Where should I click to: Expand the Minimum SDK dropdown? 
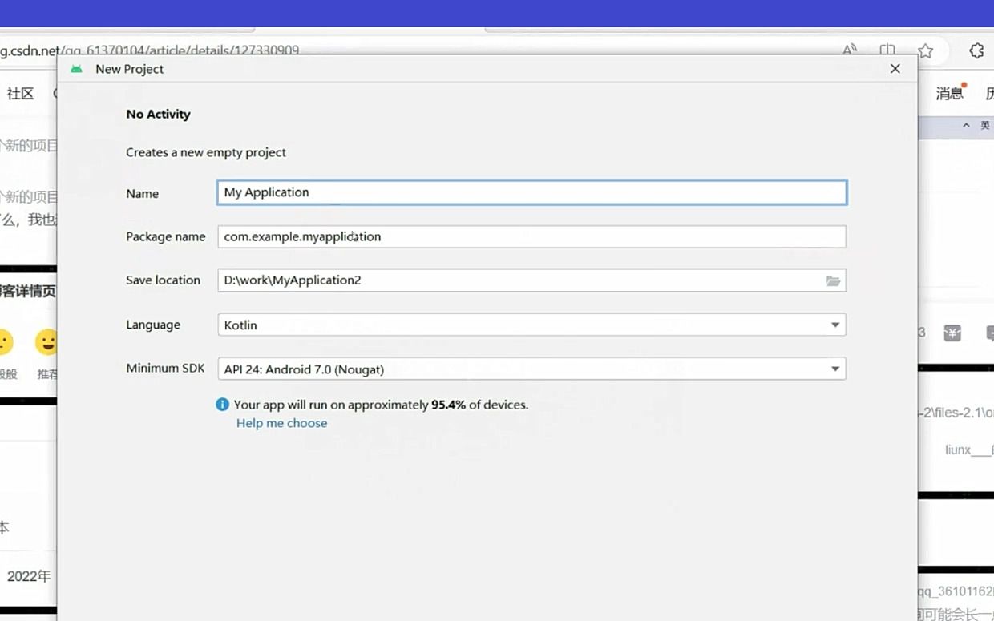[834, 369]
